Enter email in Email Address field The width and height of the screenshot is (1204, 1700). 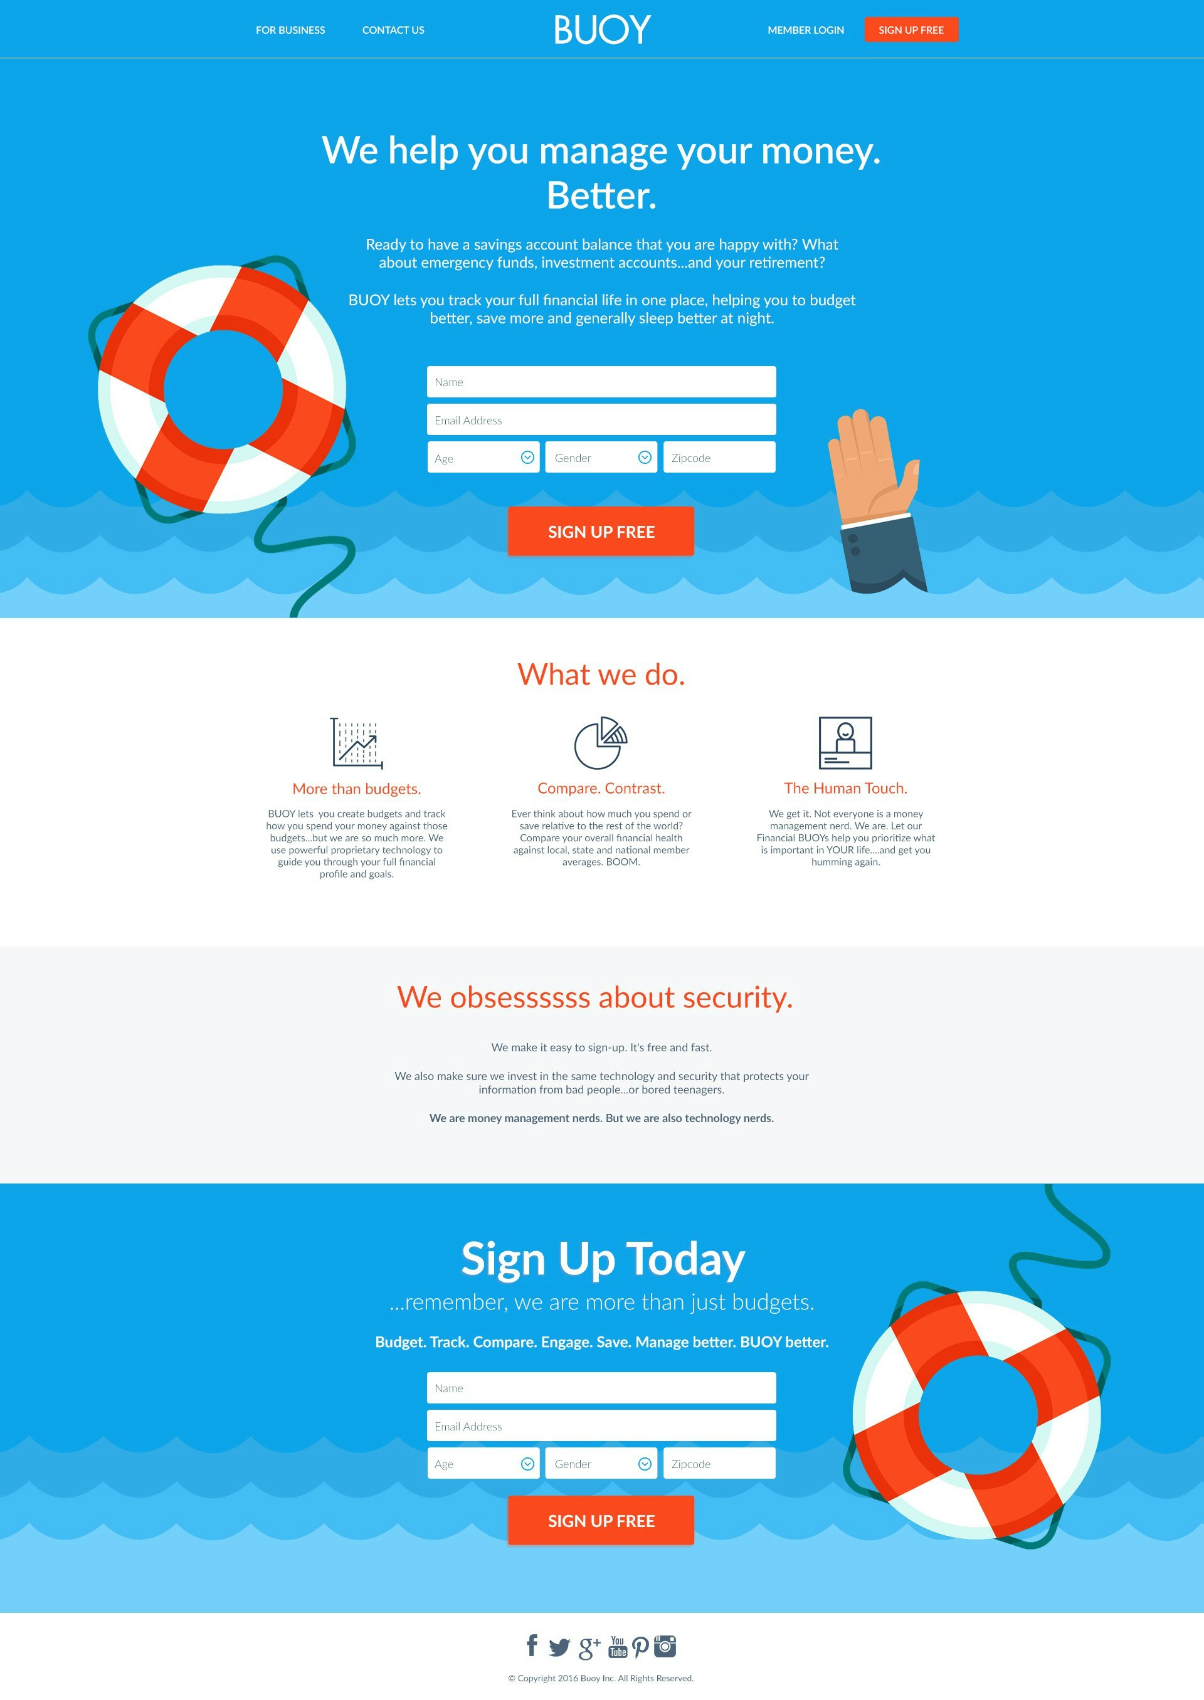click(x=602, y=418)
